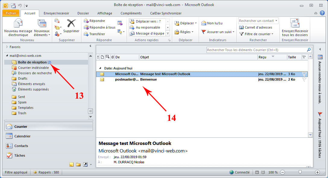This screenshot has width=328, height=178.
Task: Open the Drafts folder
Action: coord(23,78)
